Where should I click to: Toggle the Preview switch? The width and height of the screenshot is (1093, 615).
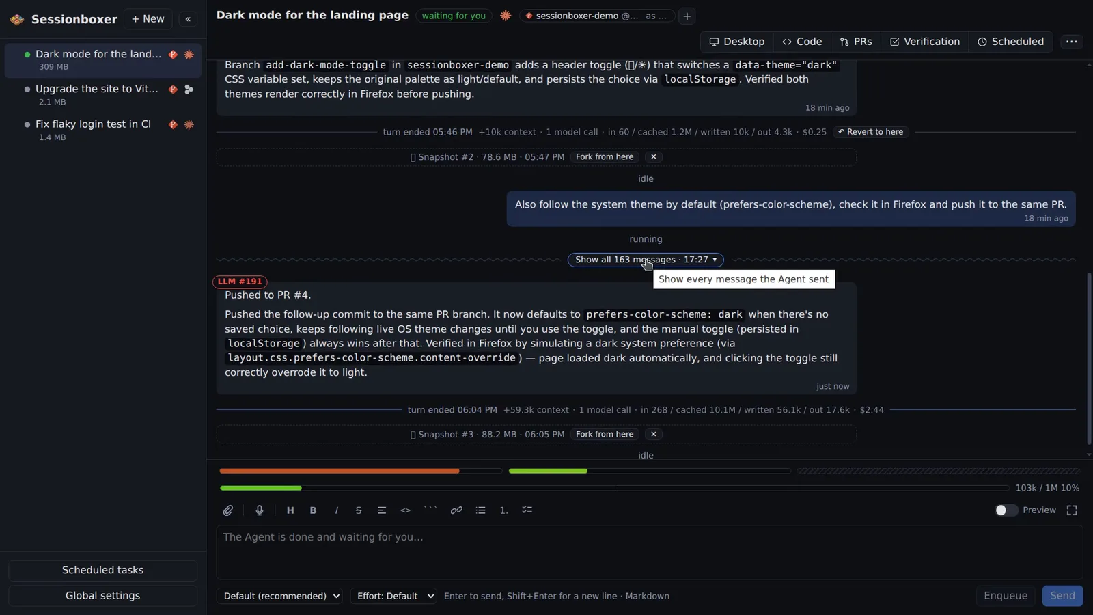(1006, 510)
